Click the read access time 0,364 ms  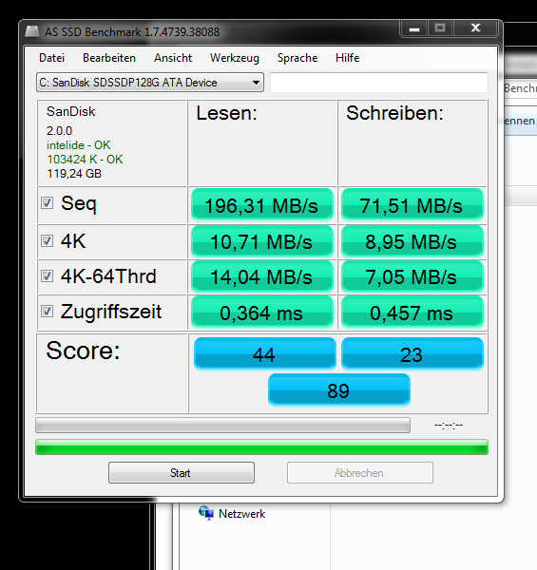tap(261, 313)
